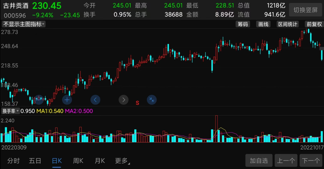Switch to the 分时 tab
The image size is (324, 169).
pos(13,161)
